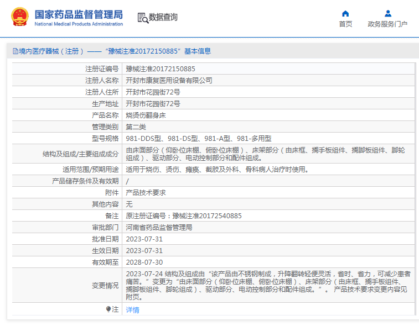
Task: Select model spec 981-DDS型、981-DS型 text
Action: point(199,139)
